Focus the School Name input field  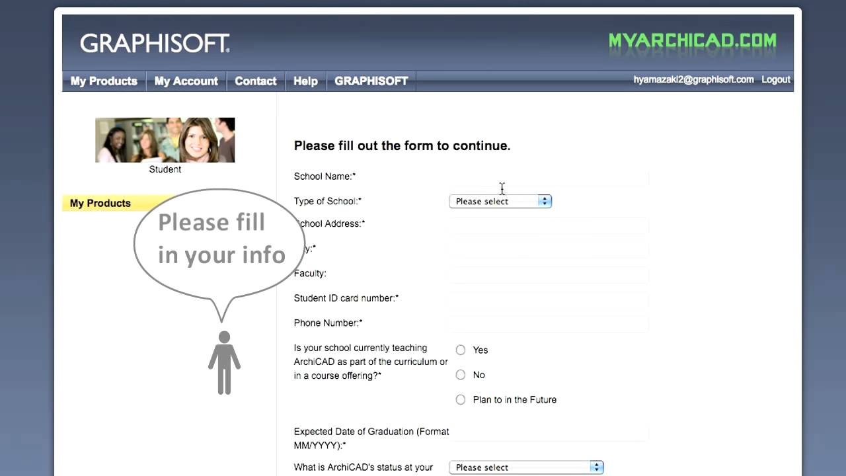(549, 177)
